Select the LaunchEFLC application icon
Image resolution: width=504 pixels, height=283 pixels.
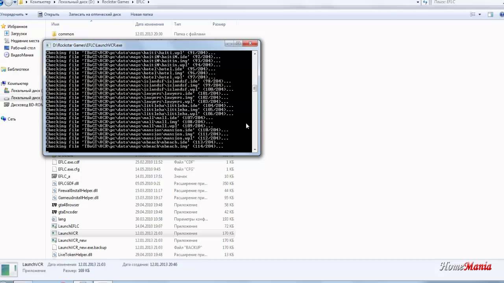click(54, 226)
